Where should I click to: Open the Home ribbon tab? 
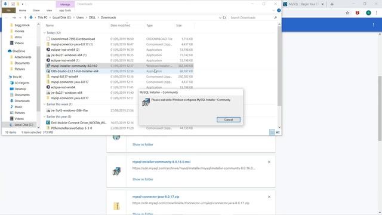pos(23,11)
